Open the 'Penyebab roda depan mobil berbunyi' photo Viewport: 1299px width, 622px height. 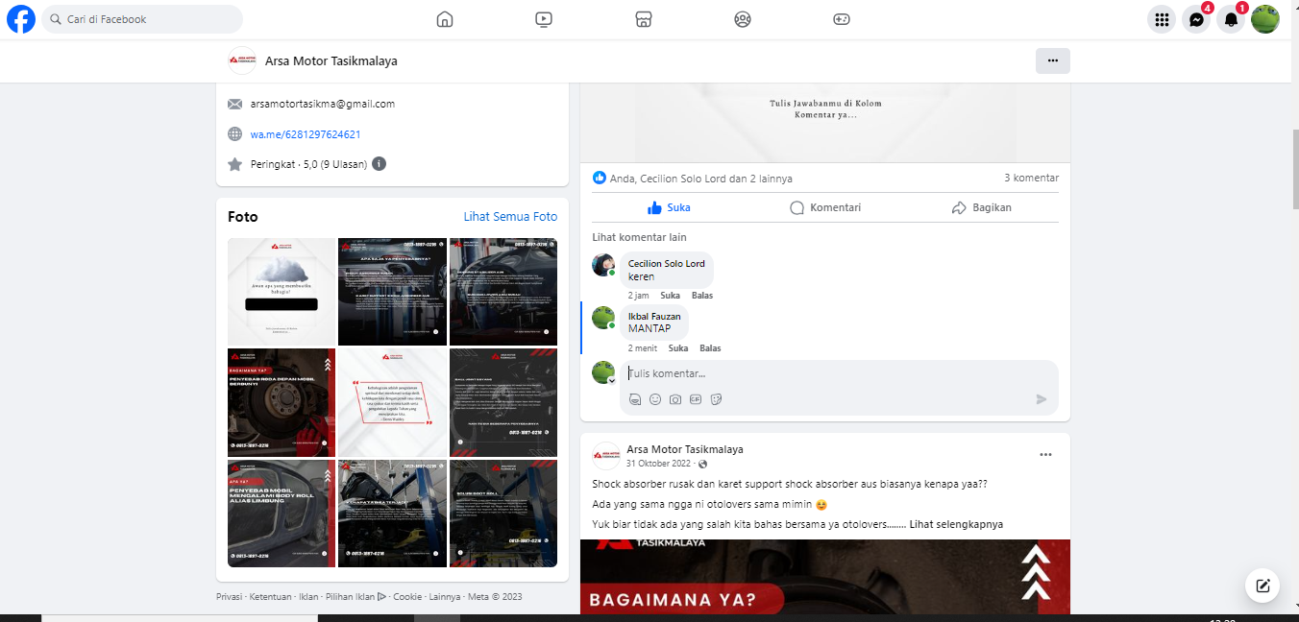(x=282, y=402)
